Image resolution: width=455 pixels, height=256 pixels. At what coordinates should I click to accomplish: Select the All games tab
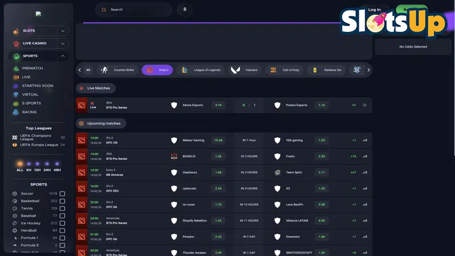[x=88, y=70]
